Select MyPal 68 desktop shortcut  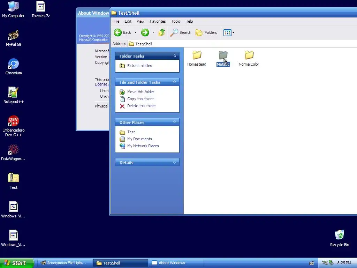(x=14, y=38)
